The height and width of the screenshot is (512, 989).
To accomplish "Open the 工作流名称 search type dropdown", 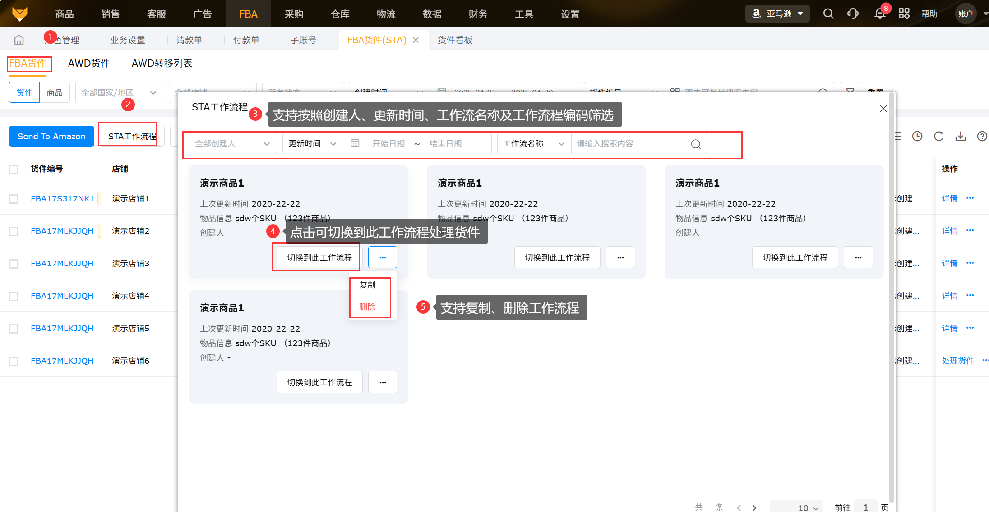I will click(534, 144).
